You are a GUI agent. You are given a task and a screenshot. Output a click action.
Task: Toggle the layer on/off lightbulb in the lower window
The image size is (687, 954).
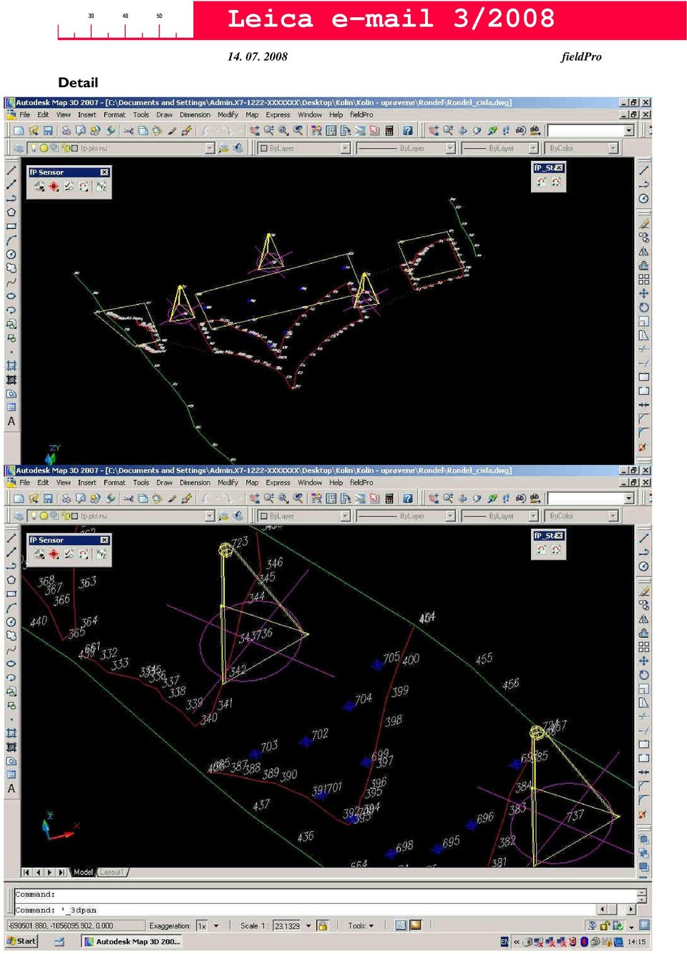click(34, 516)
